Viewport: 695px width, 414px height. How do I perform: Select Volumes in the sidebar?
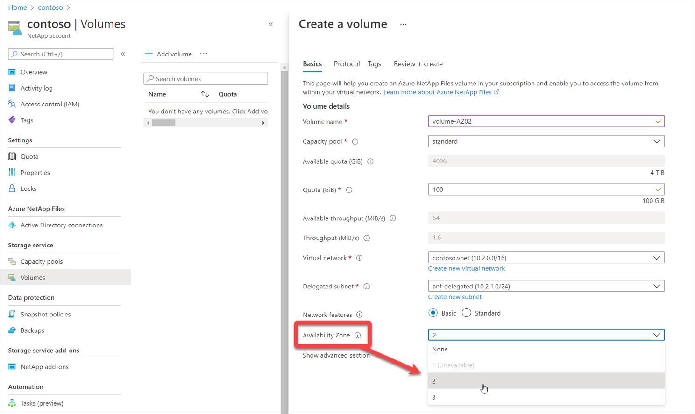point(65,277)
